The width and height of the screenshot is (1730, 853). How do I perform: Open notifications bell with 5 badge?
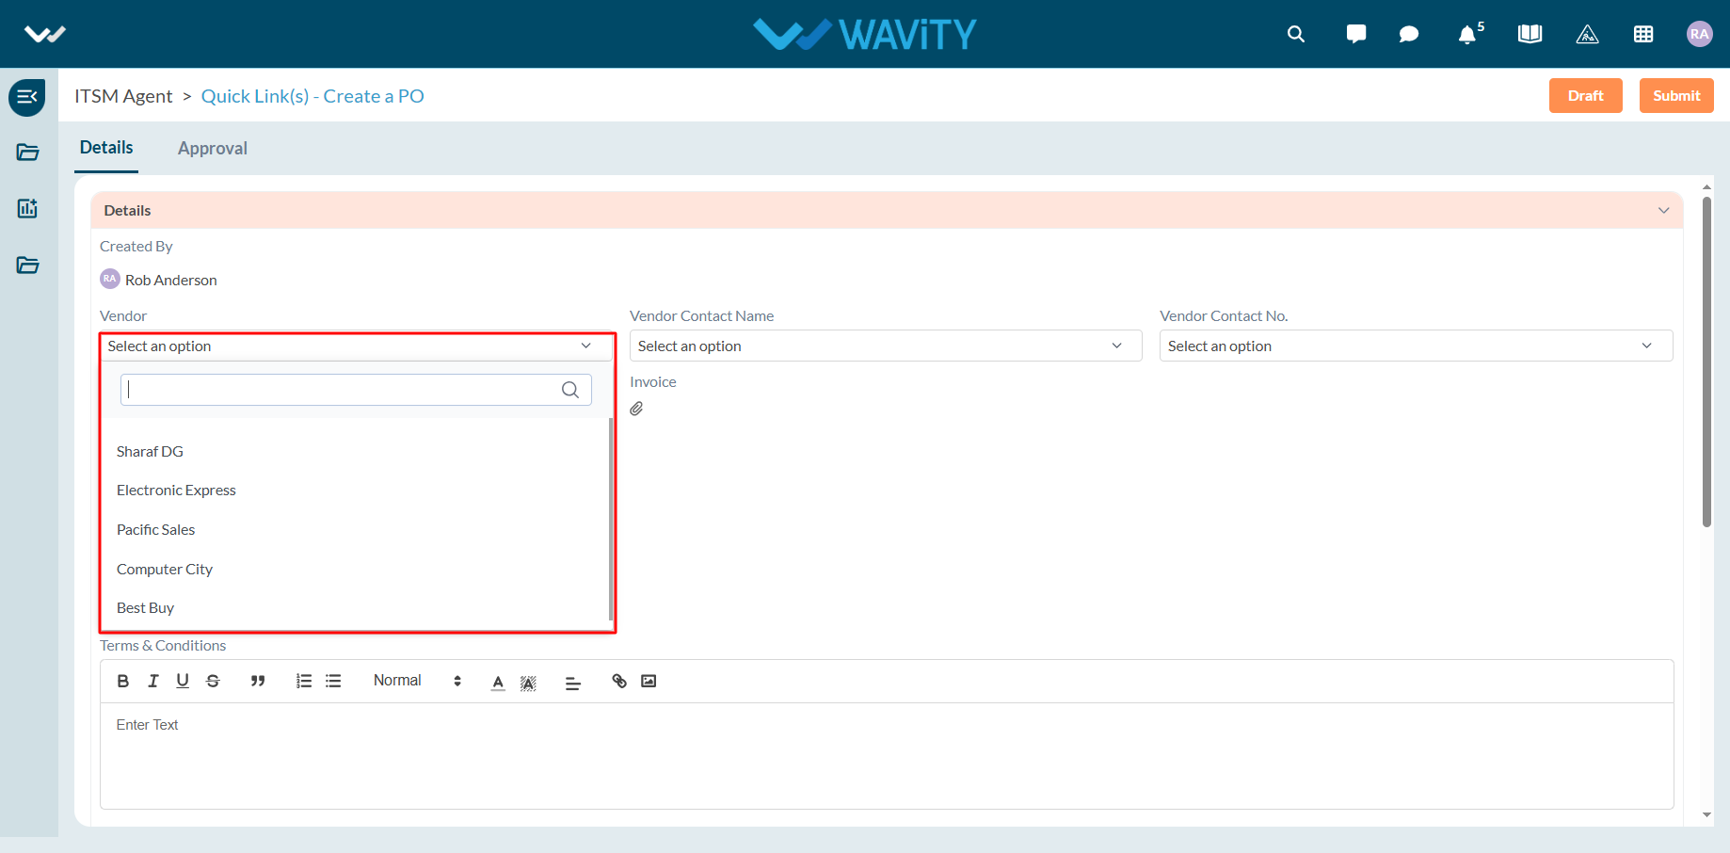pyautogui.click(x=1470, y=34)
